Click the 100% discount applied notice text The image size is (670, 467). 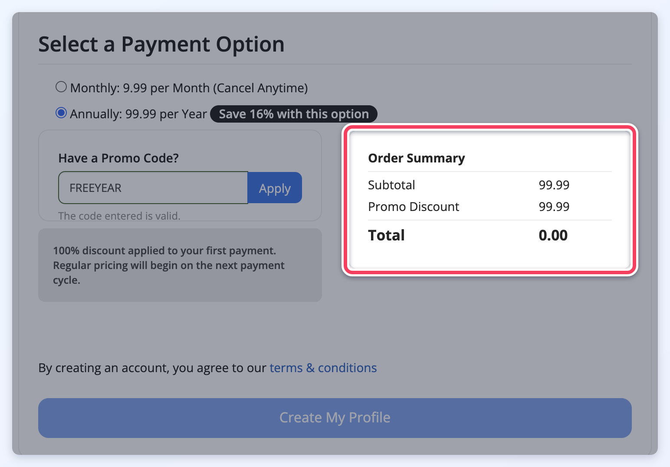point(169,265)
